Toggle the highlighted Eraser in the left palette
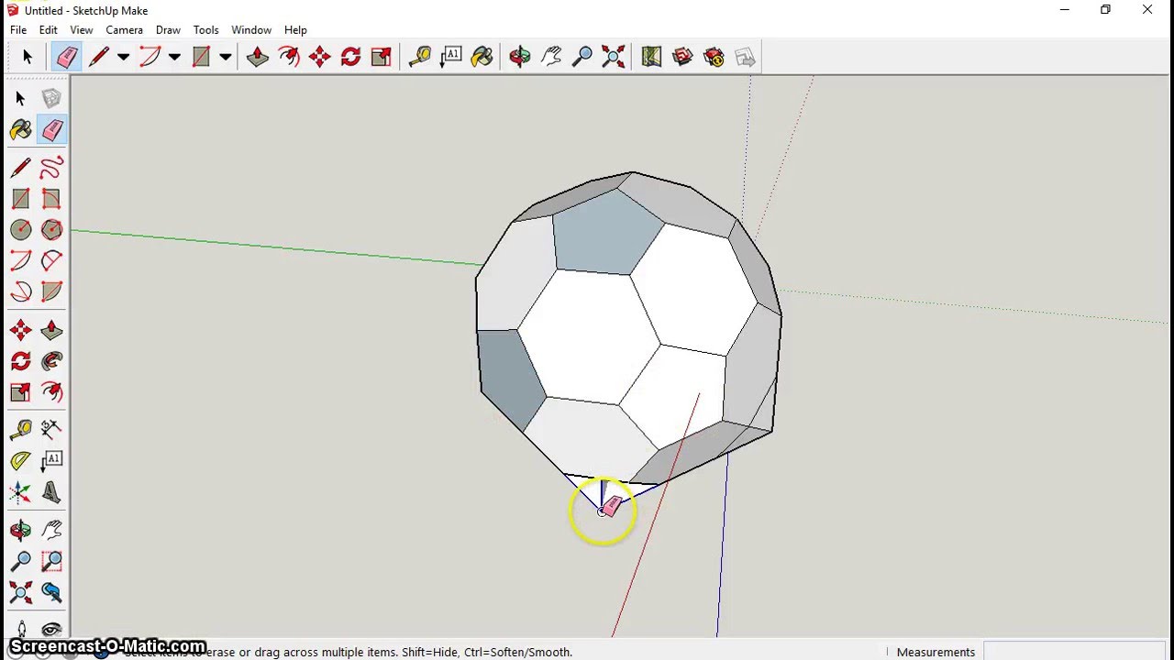 51,130
